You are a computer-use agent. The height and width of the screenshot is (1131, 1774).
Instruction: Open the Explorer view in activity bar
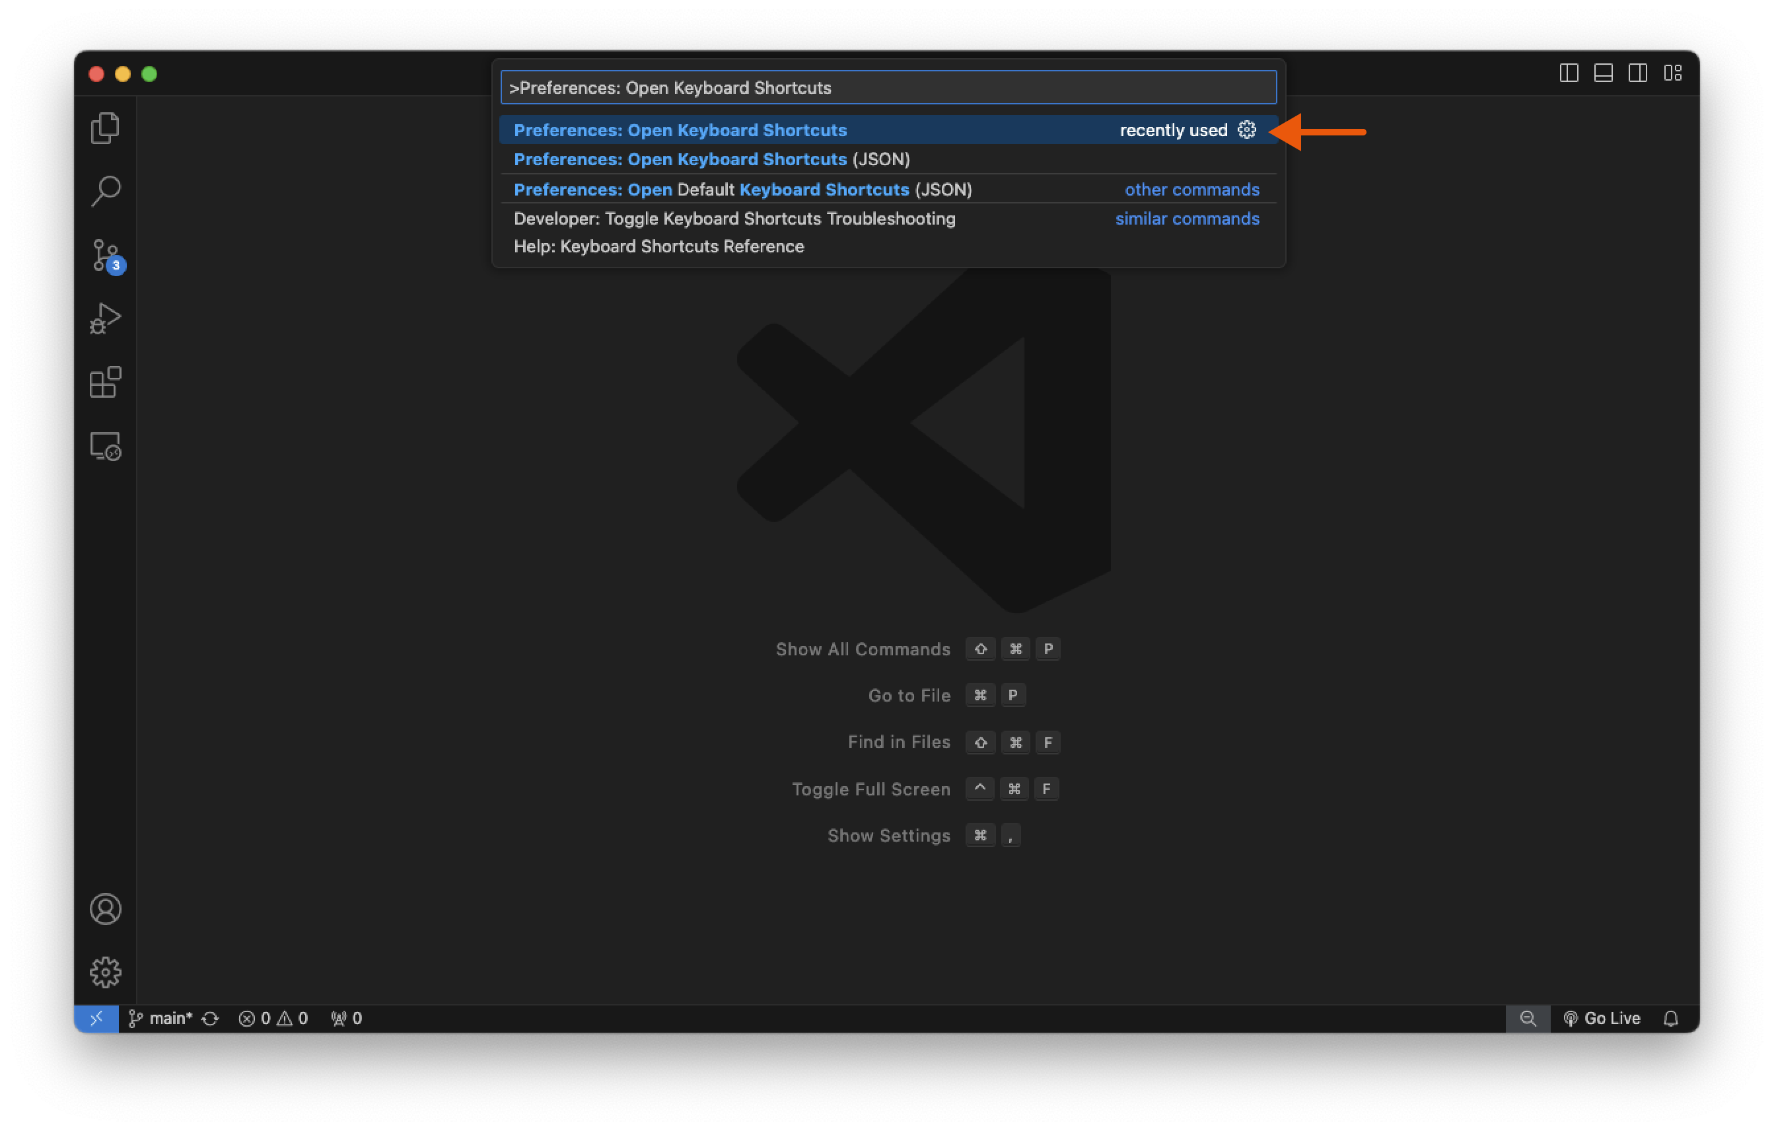click(x=106, y=128)
